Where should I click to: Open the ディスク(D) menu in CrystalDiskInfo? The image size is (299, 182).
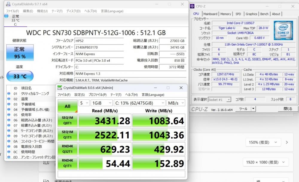[73, 11]
